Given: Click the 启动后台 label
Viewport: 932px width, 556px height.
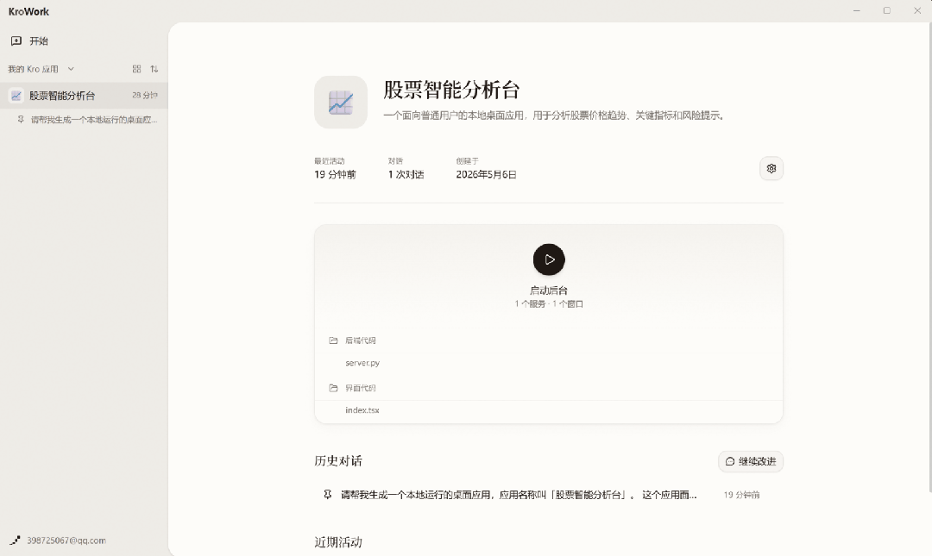Looking at the screenshot, I should [x=549, y=290].
